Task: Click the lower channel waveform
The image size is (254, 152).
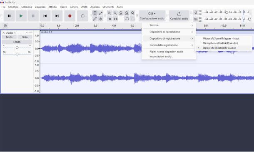Action: [x=147, y=78]
